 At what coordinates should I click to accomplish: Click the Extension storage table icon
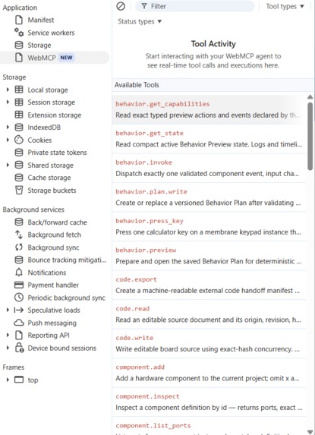coord(19,115)
